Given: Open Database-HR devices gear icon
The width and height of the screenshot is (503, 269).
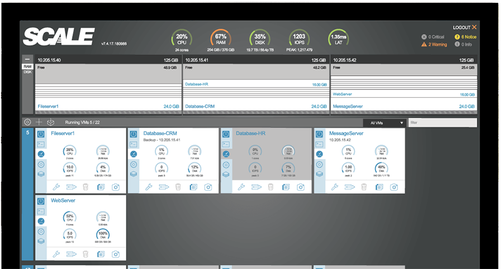Looking at the screenshot, I should tap(226, 165).
